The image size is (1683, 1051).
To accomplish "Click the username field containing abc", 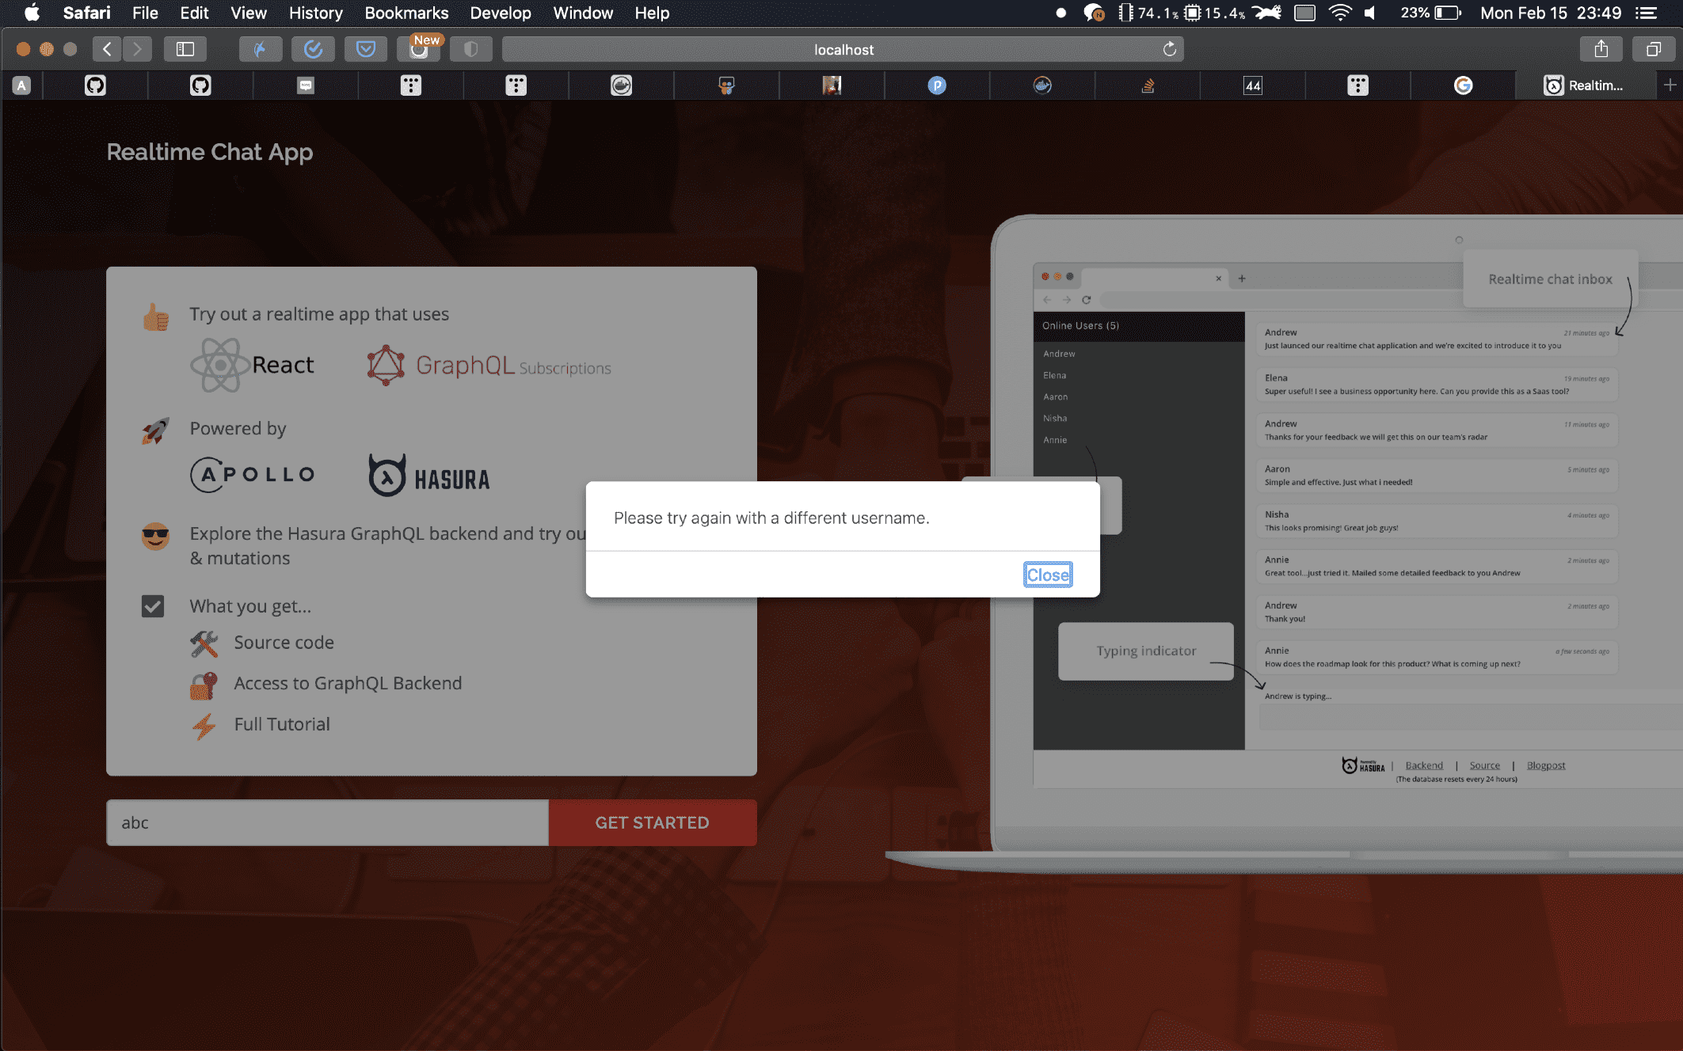I will point(327,822).
